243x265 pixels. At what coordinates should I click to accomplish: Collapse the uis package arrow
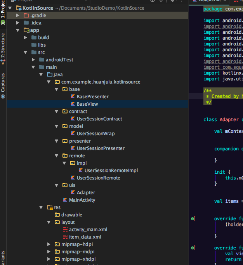[56, 185]
